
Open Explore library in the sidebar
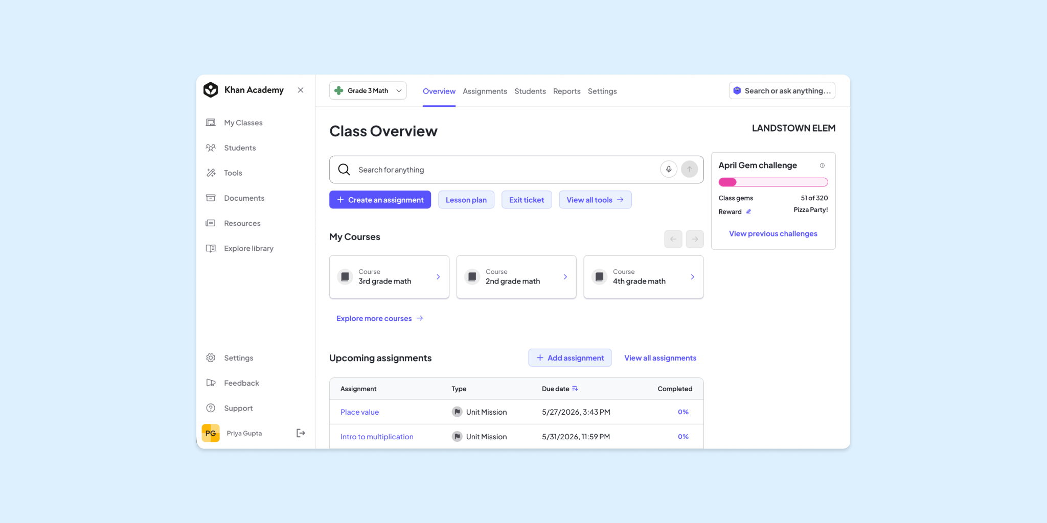click(239, 248)
